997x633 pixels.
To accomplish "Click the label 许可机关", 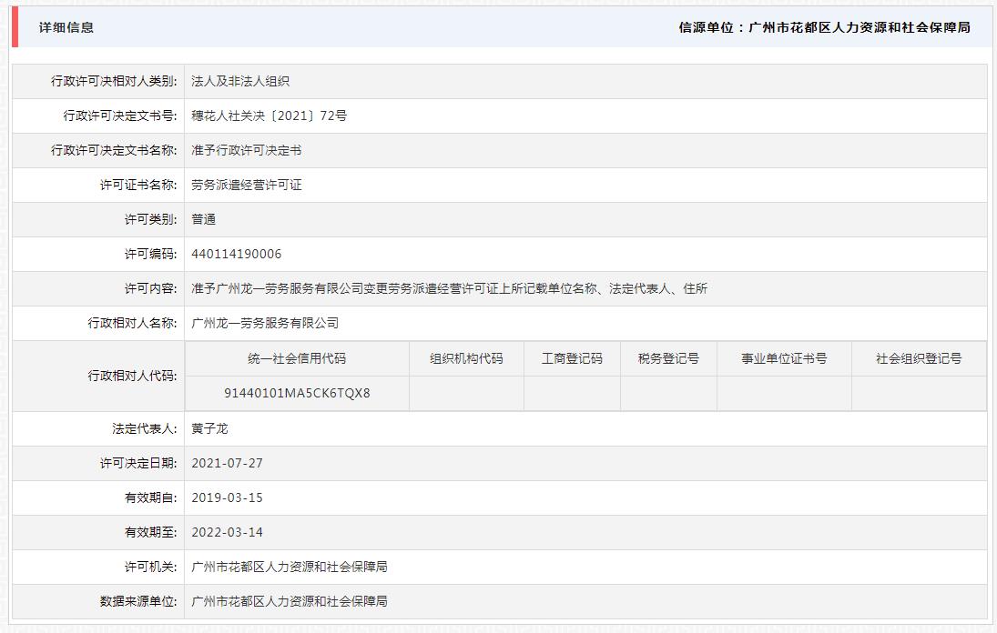I will point(151,567).
